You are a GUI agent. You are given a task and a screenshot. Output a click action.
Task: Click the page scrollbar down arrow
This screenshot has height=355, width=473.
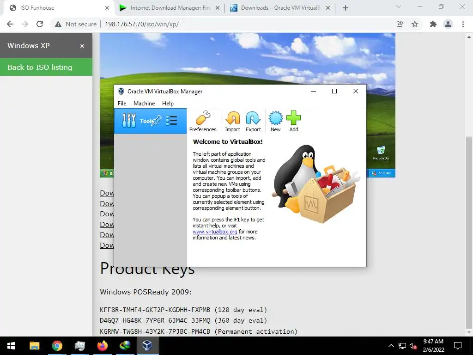coord(469,332)
